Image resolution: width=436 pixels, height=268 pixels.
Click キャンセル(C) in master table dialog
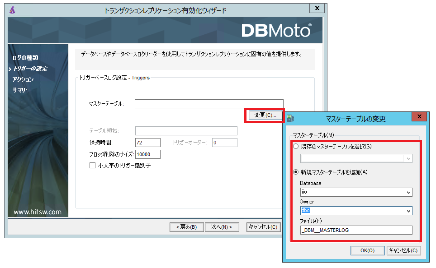click(403, 250)
